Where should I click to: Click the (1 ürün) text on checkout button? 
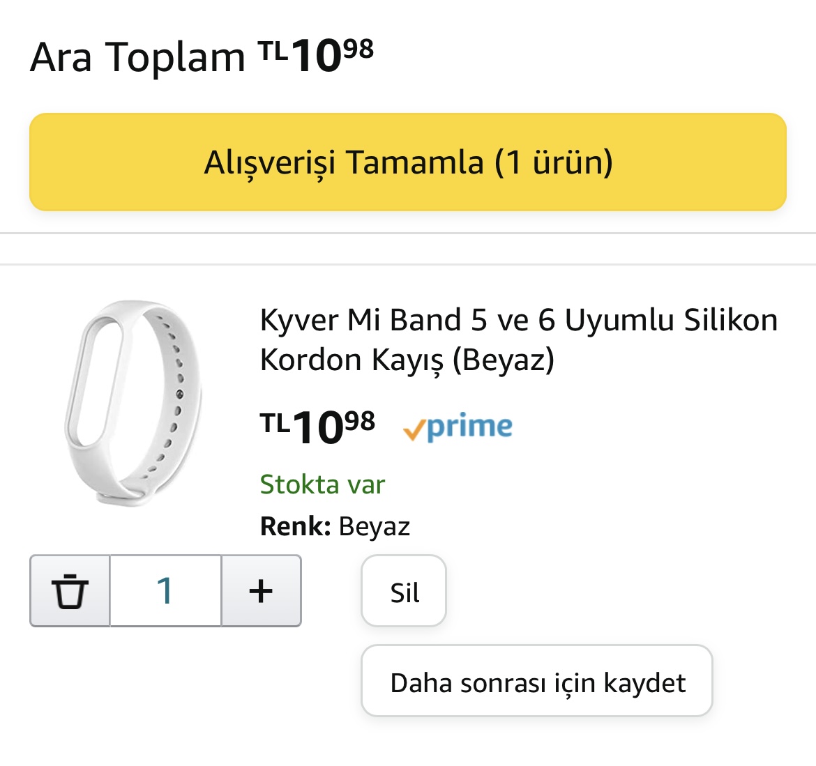click(x=554, y=162)
